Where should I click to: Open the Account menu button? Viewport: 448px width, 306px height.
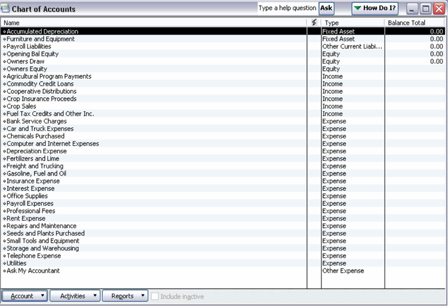tap(24, 296)
